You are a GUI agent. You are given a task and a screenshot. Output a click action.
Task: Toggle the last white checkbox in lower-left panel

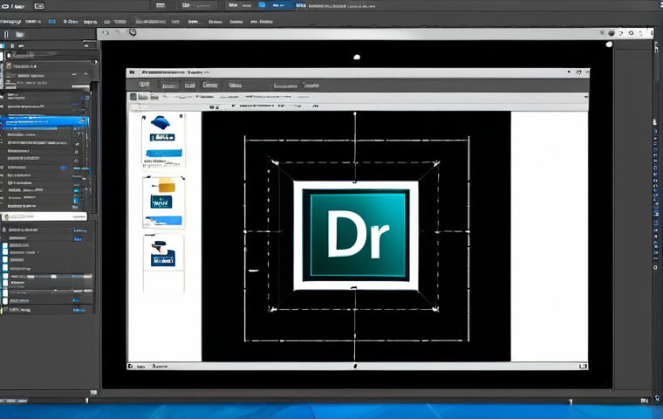[x=5, y=301]
